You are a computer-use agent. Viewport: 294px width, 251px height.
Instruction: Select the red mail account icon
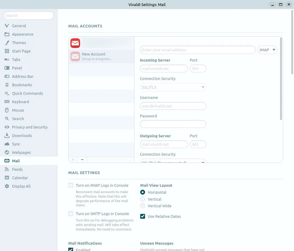coord(75,43)
